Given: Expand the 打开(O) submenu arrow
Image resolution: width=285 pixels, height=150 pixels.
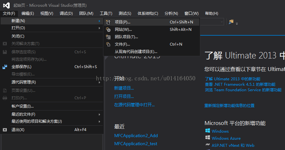Looking at the screenshot, I should pyautogui.click(x=99, y=28).
